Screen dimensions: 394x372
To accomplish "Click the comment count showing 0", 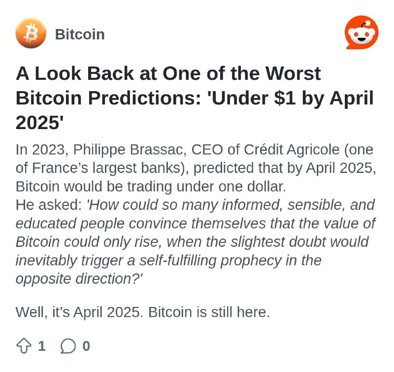I will (x=86, y=346).
